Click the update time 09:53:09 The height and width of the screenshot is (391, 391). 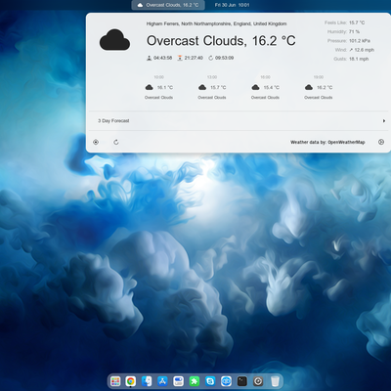pyautogui.click(x=224, y=58)
